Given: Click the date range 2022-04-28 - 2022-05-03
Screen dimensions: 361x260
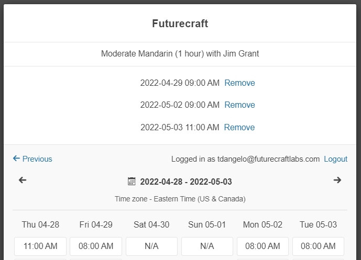Looking at the screenshot, I should click(186, 182).
